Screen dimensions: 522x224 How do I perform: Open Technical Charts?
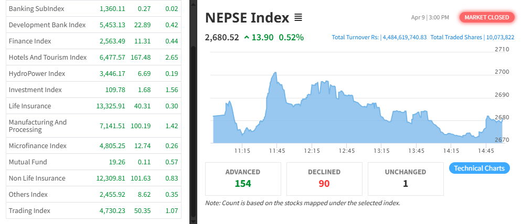(x=479, y=168)
